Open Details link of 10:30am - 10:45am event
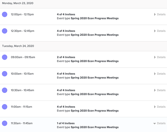The height and width of the screenshot is (132, 167). click(161, 90)
